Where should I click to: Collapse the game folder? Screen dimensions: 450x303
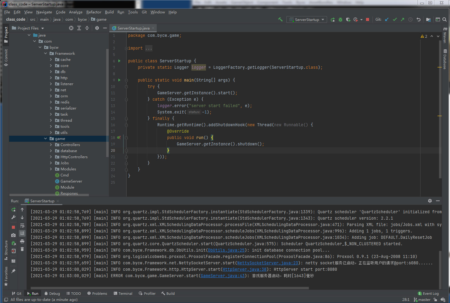coord(46,139)
